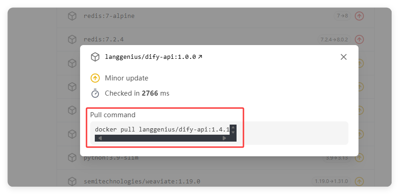Close the image details dialog
This screenshot has height=194, width=399.
[343, 57]
